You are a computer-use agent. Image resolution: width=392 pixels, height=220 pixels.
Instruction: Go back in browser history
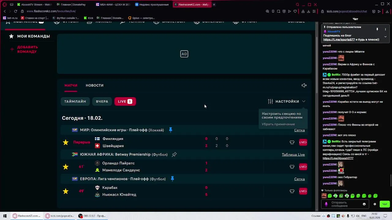[x=5, y=11]
